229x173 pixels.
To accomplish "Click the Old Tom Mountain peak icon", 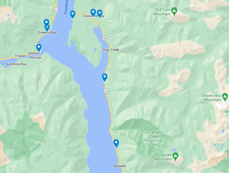I will (174, 11).
